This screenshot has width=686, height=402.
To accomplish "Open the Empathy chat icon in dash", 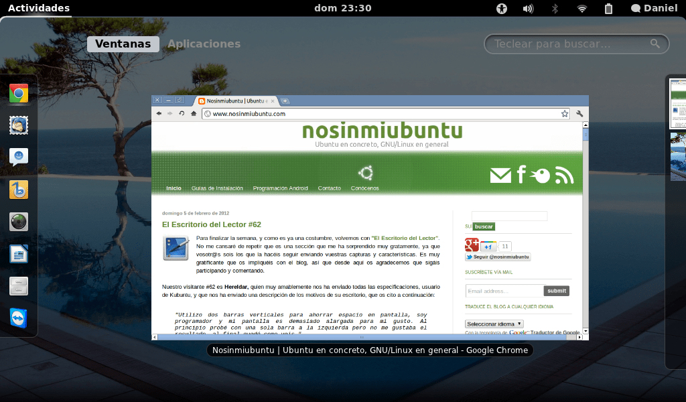I will pos(19,157).
